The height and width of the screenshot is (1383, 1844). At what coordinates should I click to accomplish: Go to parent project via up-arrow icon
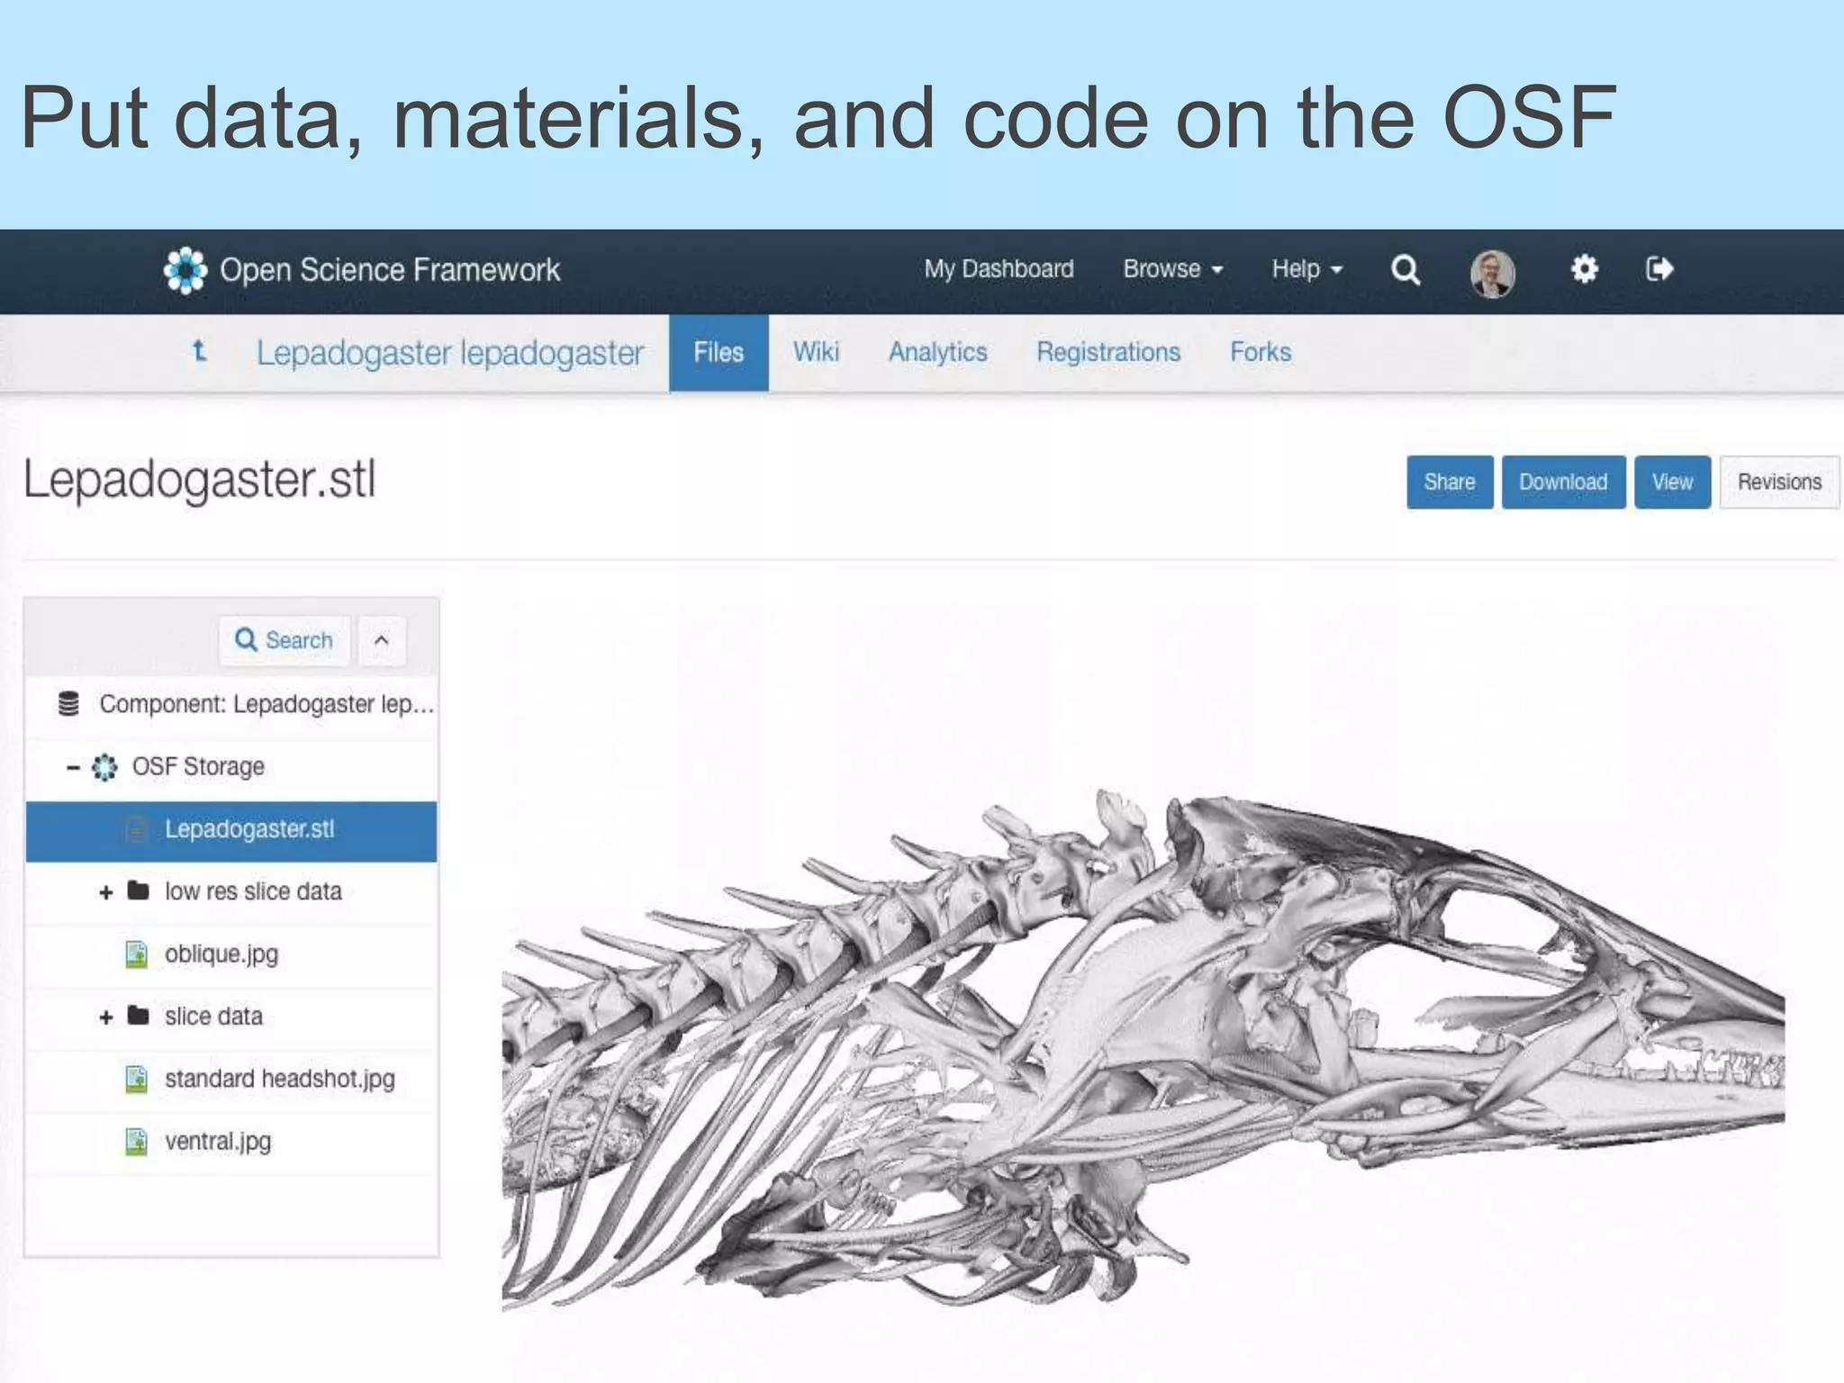click(199, 350)
